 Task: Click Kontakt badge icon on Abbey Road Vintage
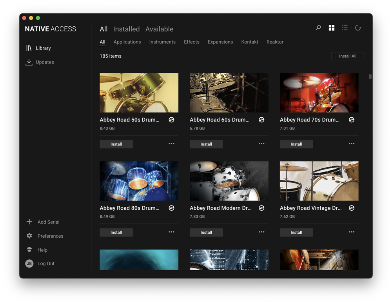click(352, 208)
